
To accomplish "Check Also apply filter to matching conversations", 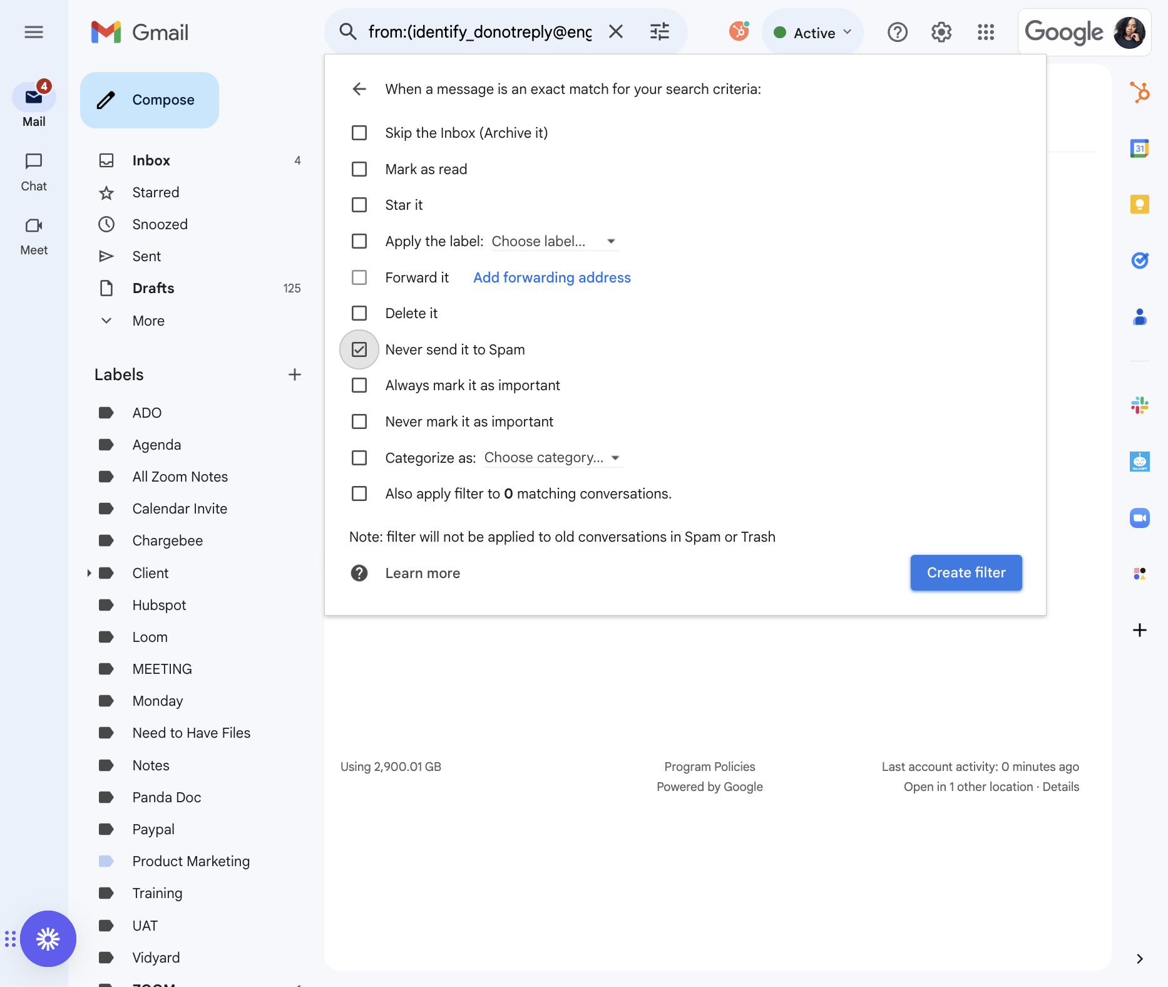I will point(359,493).
